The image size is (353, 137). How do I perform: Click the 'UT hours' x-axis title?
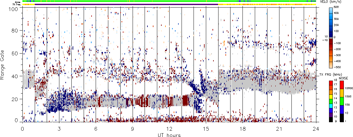pos(169,135)
